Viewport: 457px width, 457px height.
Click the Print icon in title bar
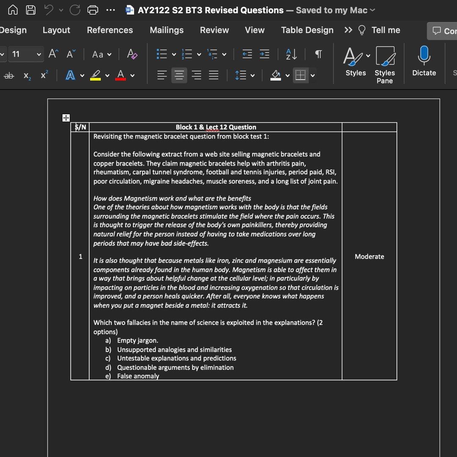93,10
